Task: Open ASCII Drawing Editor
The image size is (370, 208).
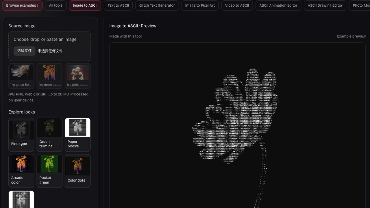Action: [325, 5]
